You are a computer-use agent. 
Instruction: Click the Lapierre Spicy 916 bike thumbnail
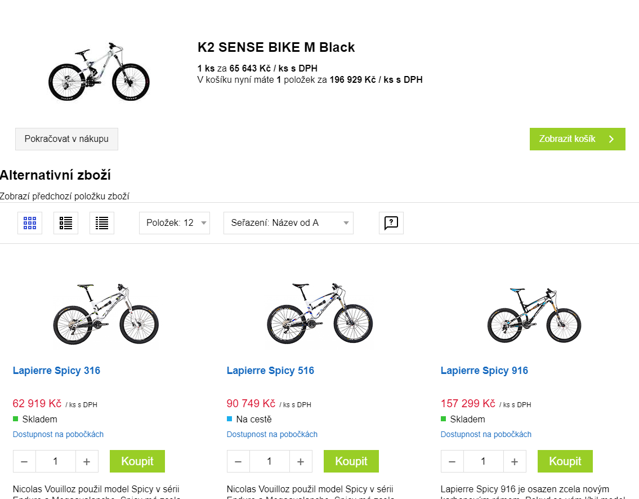coord(534,315)
